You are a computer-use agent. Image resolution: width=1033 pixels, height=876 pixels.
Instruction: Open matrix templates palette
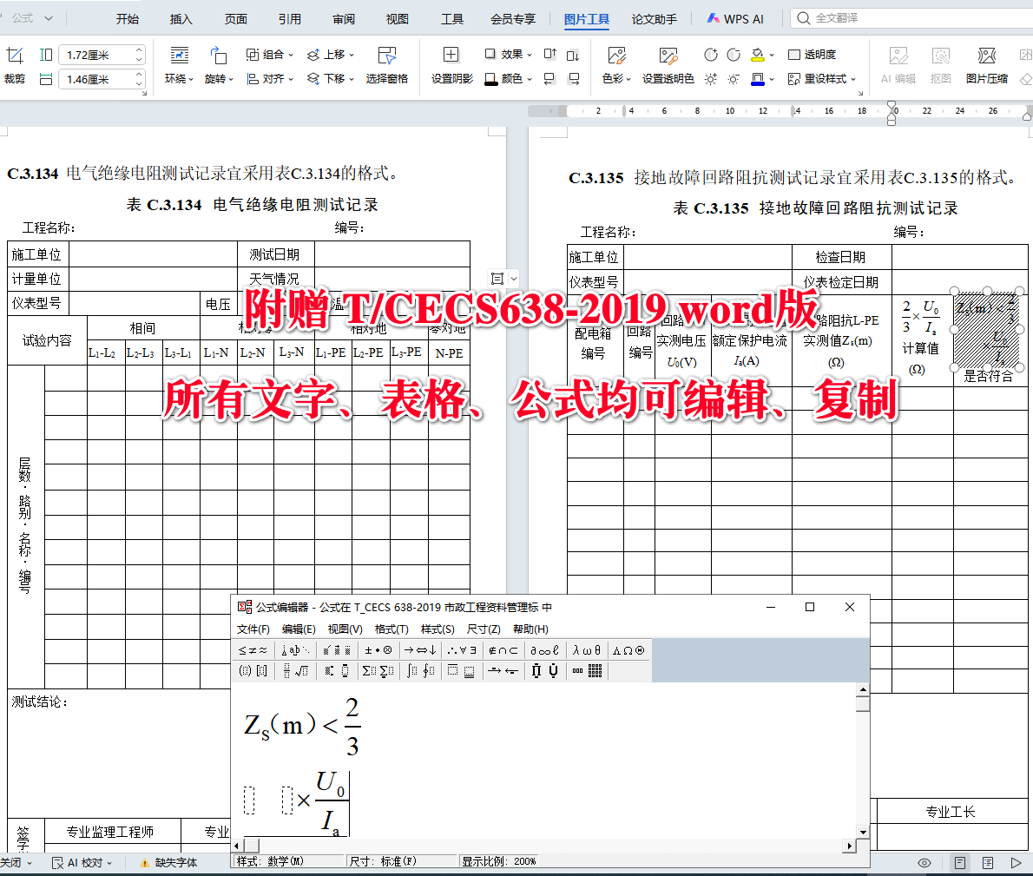(586, 671)
